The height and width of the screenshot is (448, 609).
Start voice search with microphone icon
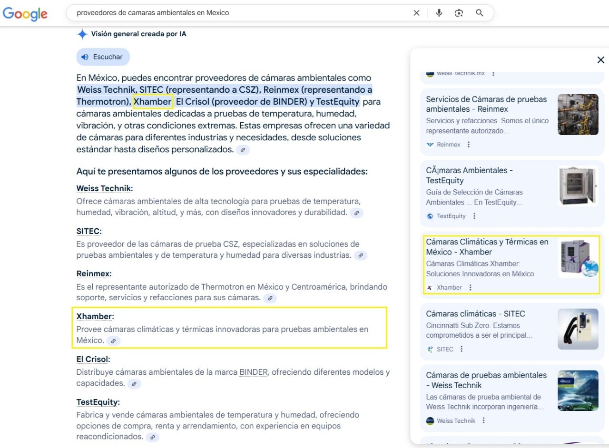click(439, 13)
